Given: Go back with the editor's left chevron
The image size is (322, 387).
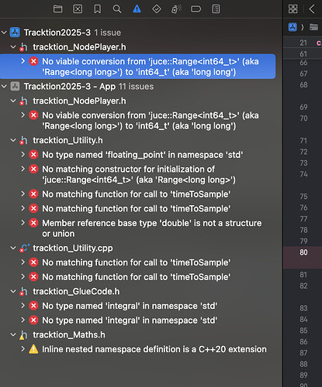Looking at the screenshot, I should pos(312,9).
